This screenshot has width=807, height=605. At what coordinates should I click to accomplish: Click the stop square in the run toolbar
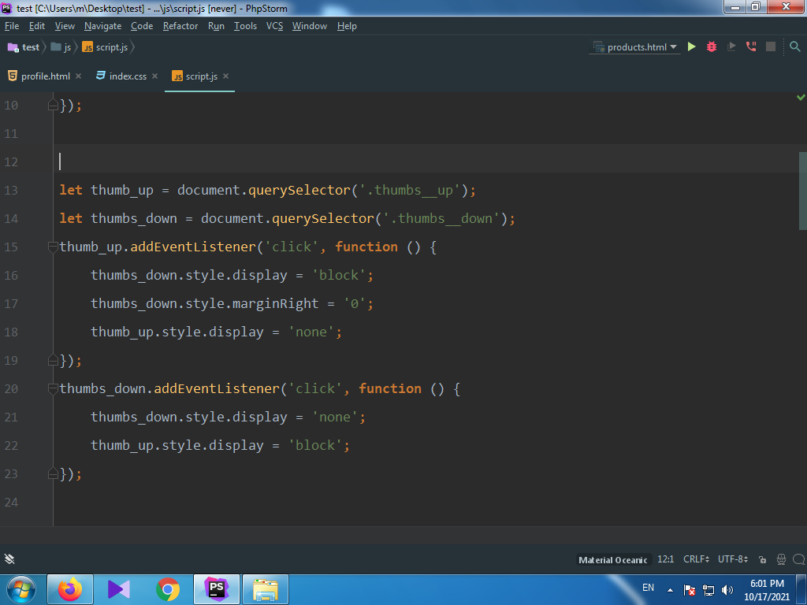pyautogui.click(x=771, y=47)
